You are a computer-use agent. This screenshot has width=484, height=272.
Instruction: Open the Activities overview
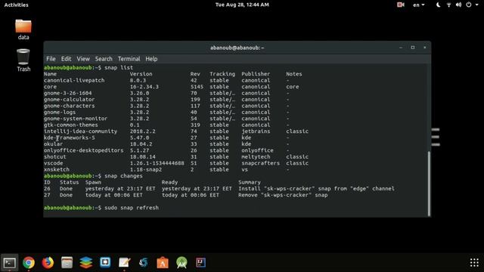(17, 5)
